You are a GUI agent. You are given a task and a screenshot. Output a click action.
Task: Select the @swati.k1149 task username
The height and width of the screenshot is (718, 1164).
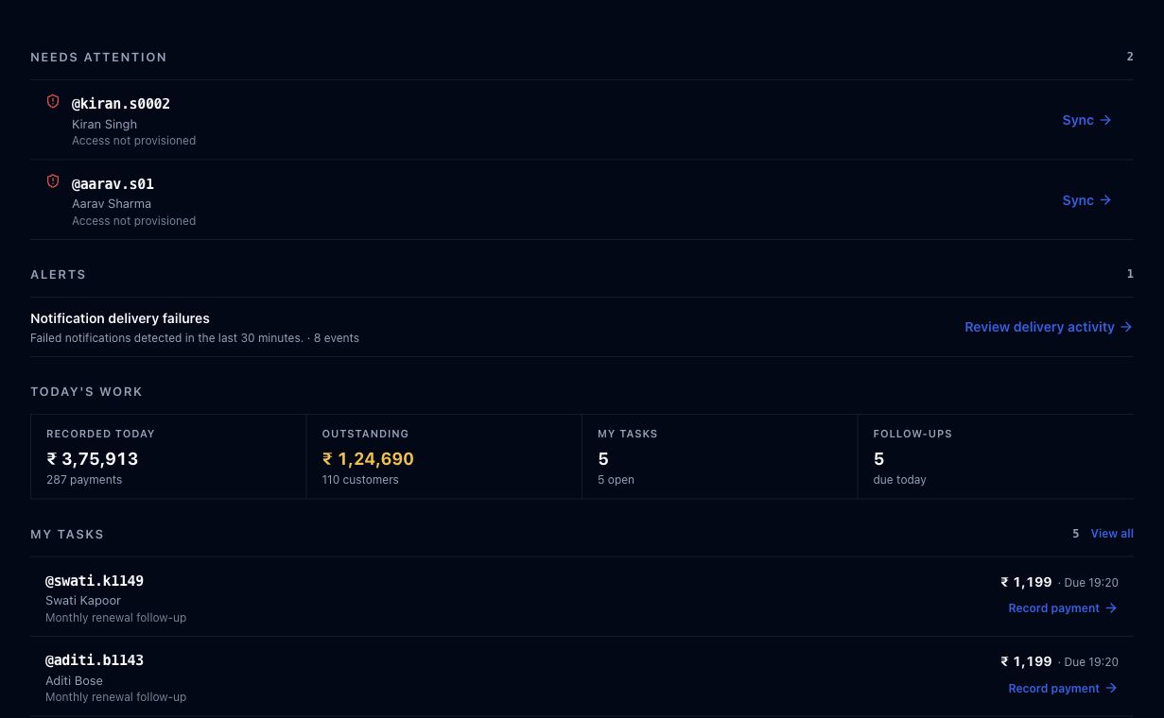click(95, 581)
